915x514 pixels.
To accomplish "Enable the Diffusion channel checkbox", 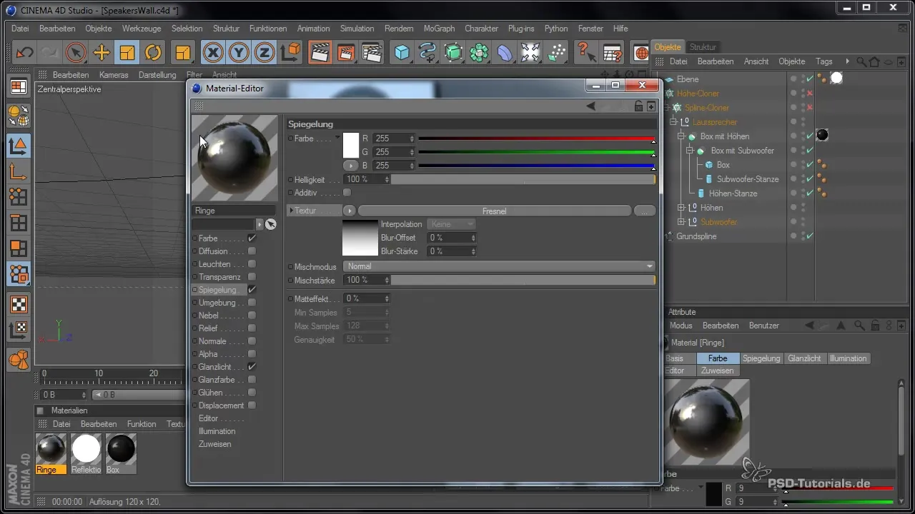I will point(252,251).
